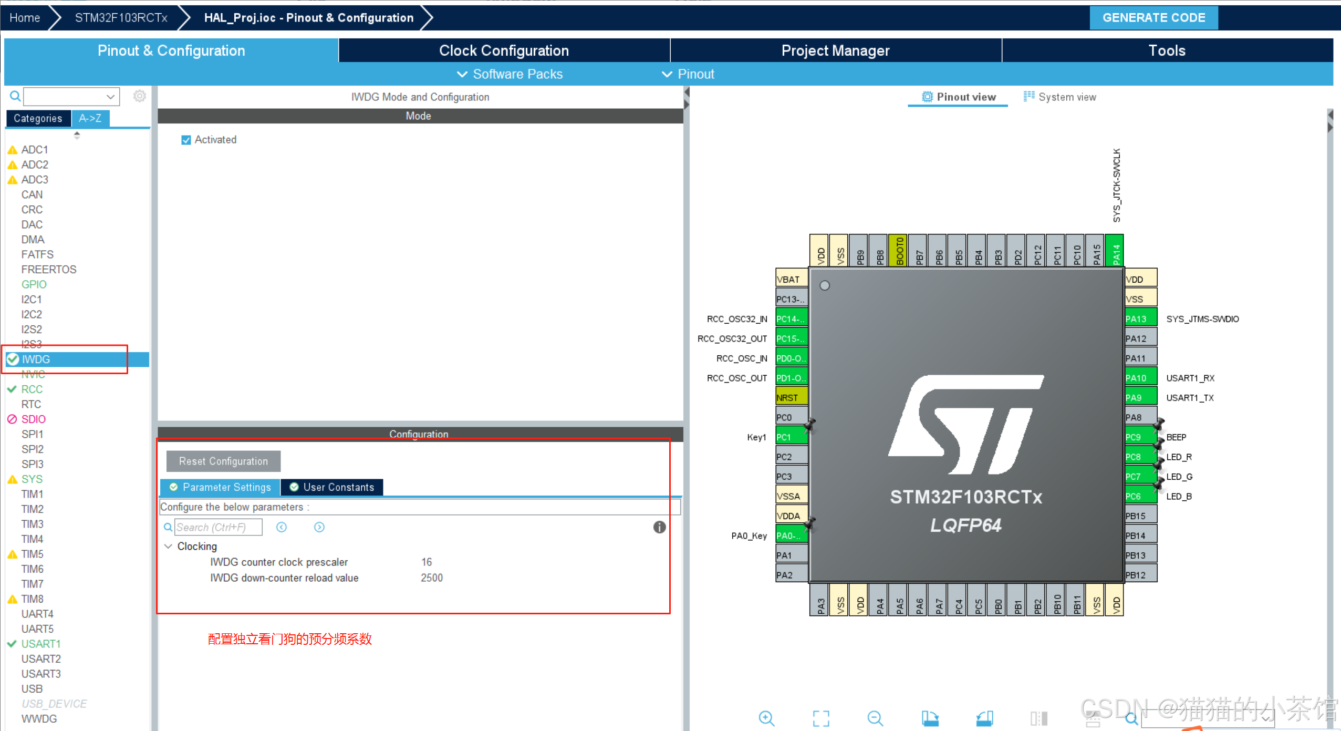
Task: Collapse the configuration panel with the left arrow
Action: 687,92
